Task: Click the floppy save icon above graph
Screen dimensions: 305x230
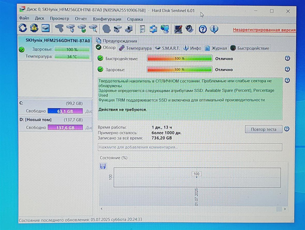Action: click(x=103, y=166)
